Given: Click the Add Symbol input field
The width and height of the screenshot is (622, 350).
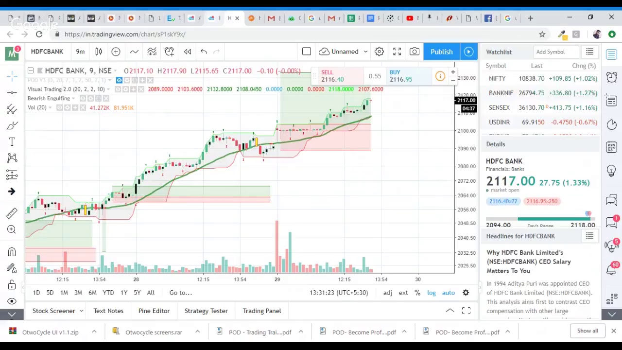Looking at the screenshot, I should [x=557, y=52].
